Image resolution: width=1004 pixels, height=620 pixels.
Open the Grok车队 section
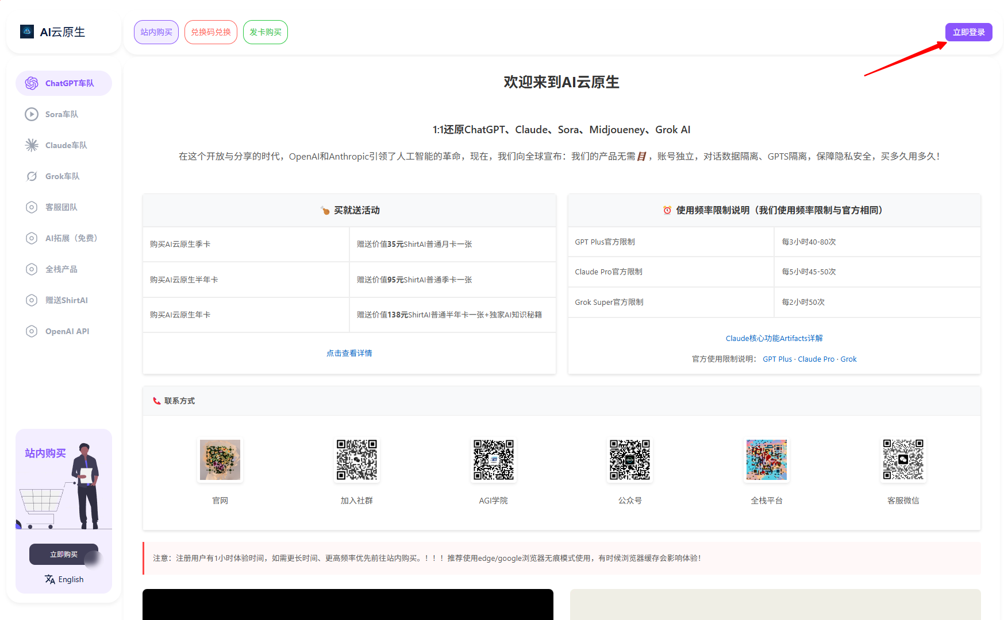point(32,176)
